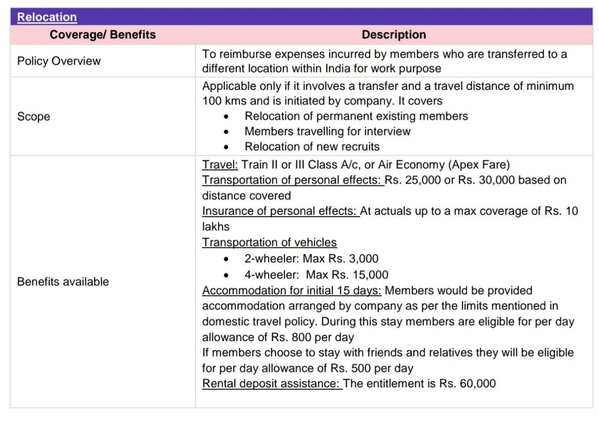This screenshot has width=599, height=427.
Task: Click the Relocation heading link
Action: [47, 17]
